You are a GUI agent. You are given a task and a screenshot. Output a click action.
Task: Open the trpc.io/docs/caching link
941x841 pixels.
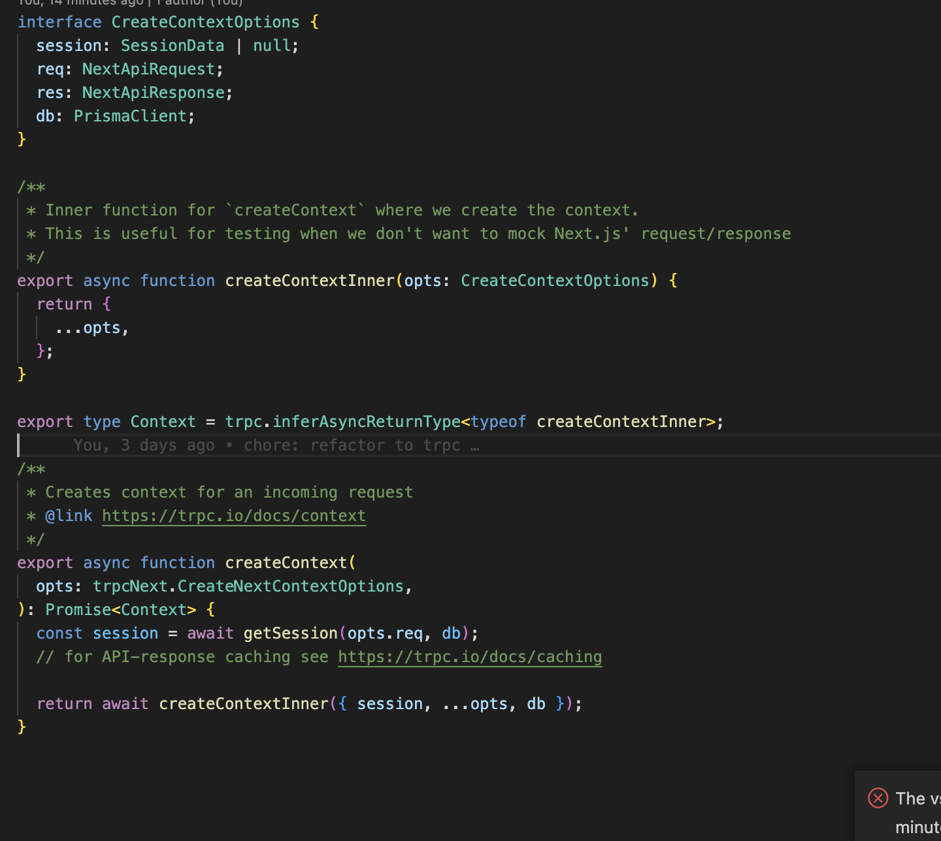tap(470, 657)
